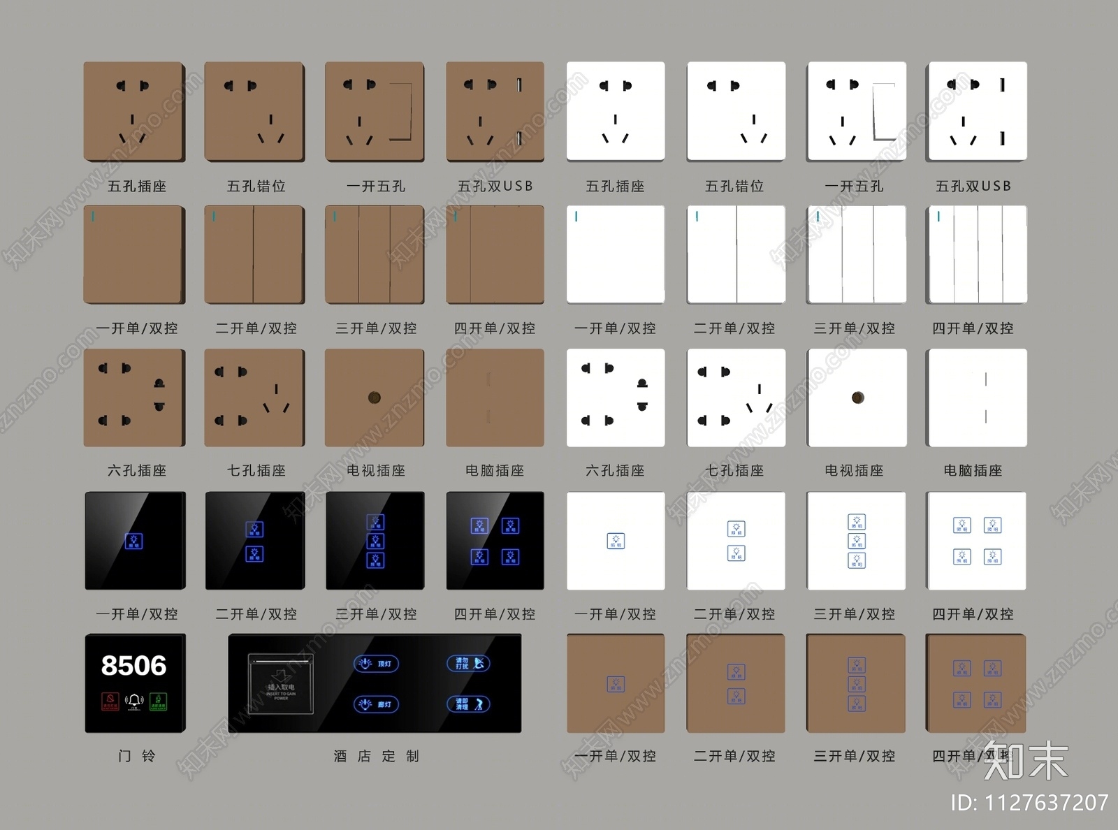
Task: Click the 8506 room number on doorbell panel
Action: click(x=134, y=666)
